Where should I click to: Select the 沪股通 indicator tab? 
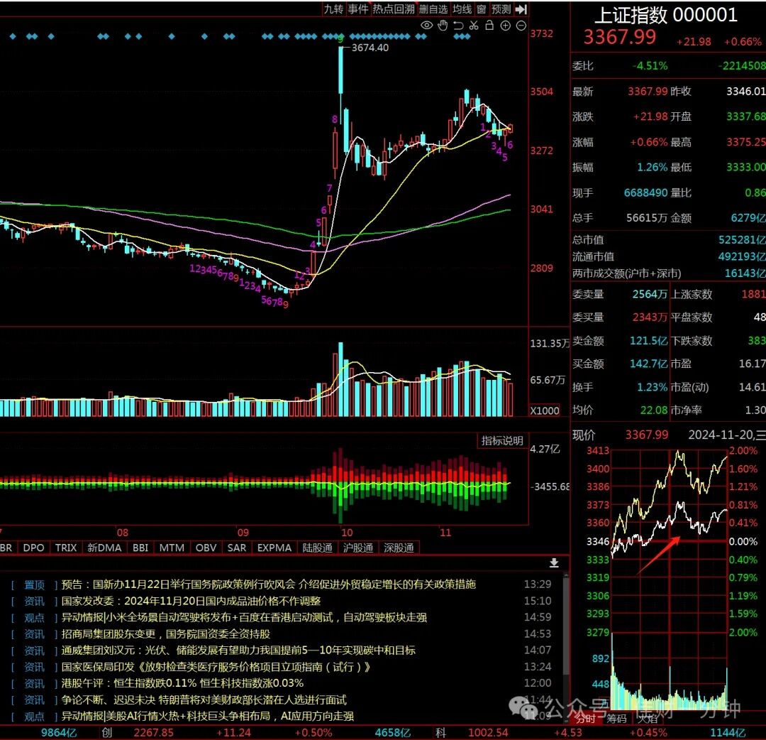[357, 548]
